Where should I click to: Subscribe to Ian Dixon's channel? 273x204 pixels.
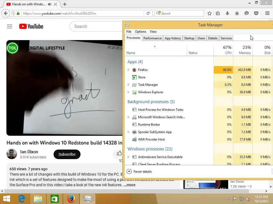67,154
